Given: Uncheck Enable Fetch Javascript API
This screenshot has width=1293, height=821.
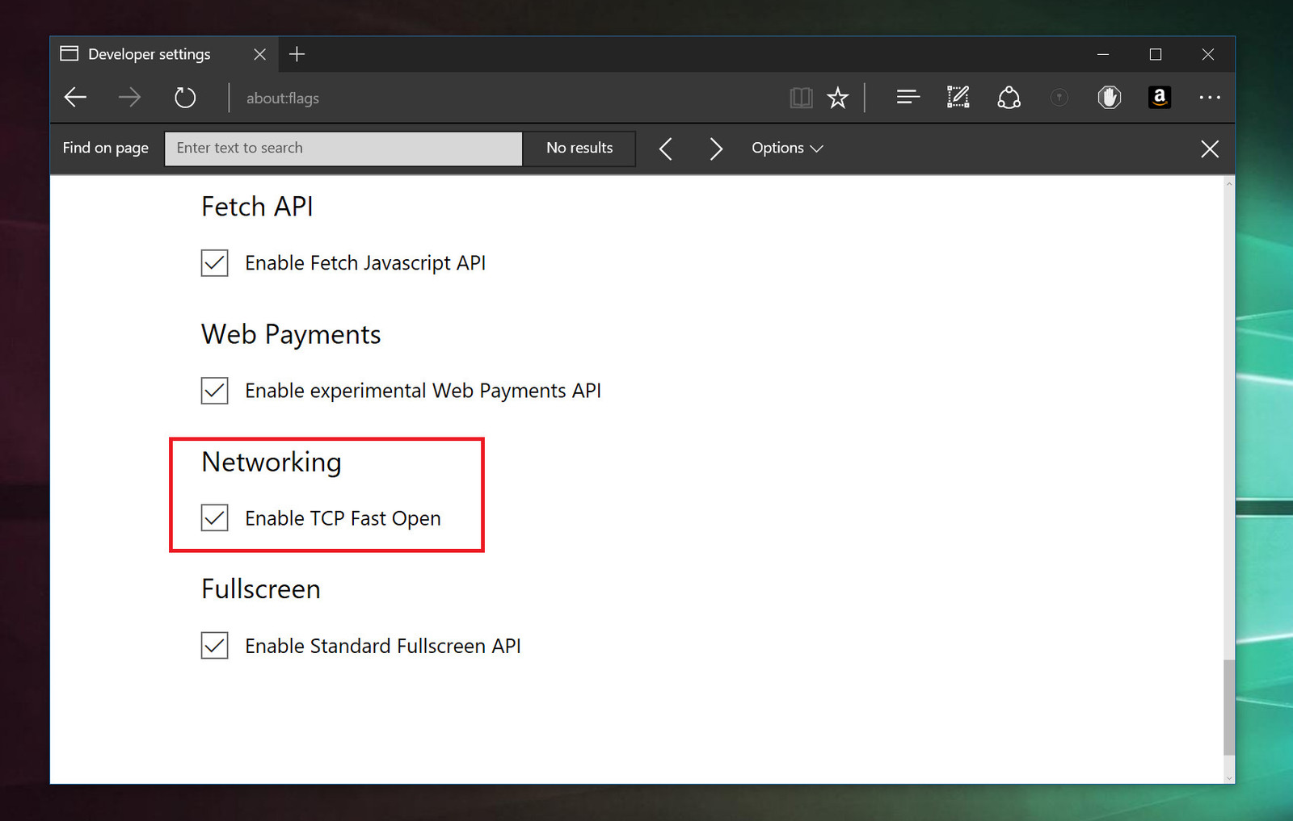Looking at the screenshot, I should tap(214, 262).
